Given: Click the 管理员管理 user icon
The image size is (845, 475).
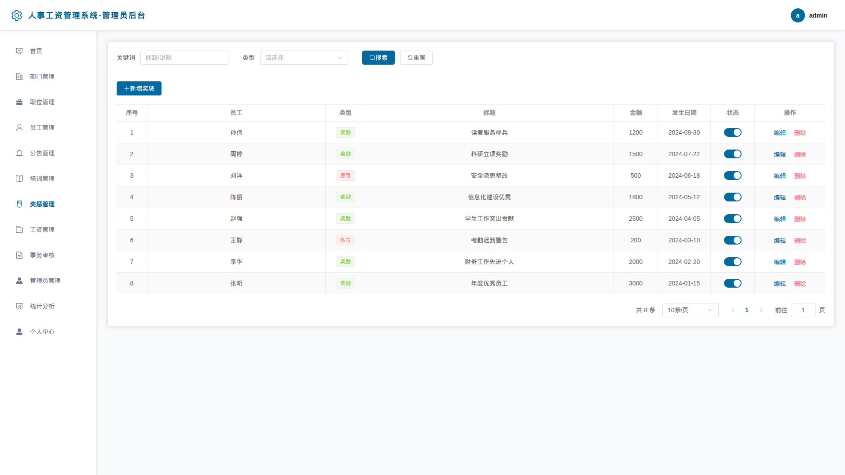Looking at the screenshot, I should tap(19, 281).
